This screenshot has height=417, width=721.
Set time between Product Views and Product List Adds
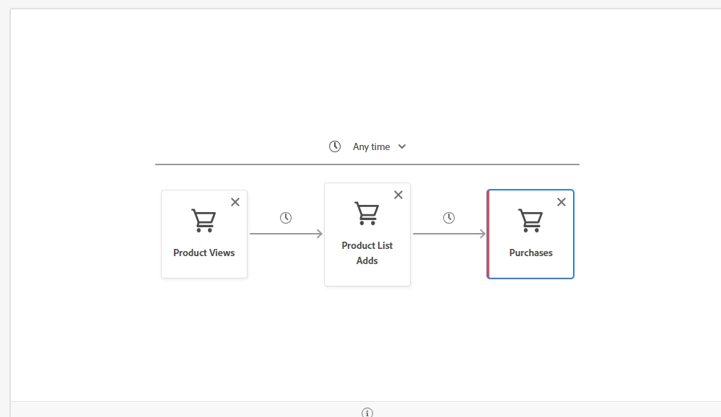click(x=286, y=218)
